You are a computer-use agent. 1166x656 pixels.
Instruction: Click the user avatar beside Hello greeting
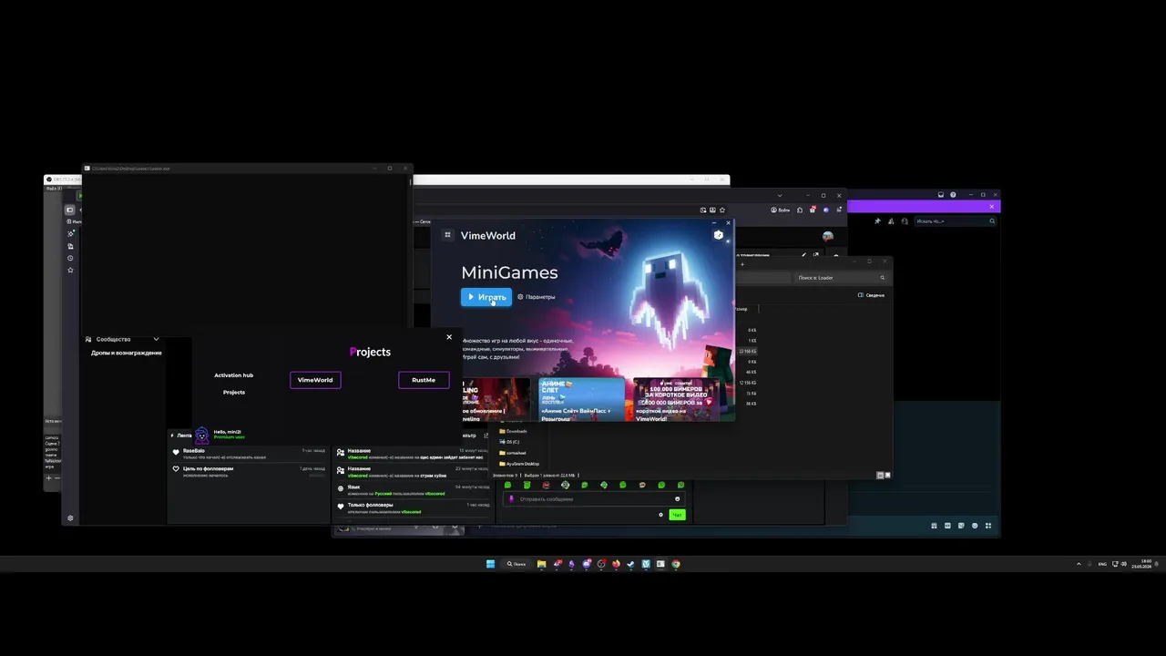(202, 436)
